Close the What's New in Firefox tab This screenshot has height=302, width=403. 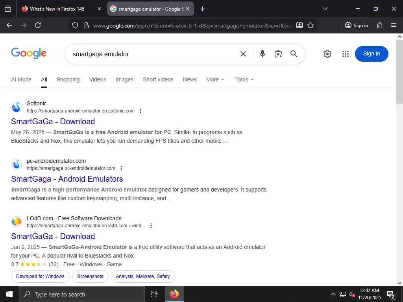pyautogui.click(x=99, y=9)
